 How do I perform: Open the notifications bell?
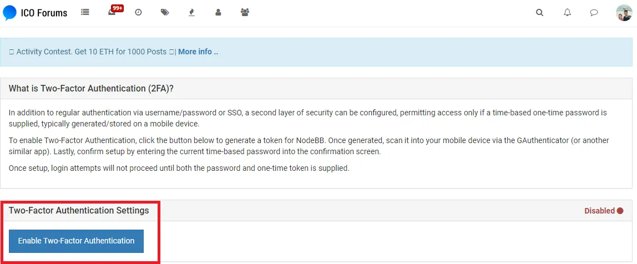pos(567,13)
